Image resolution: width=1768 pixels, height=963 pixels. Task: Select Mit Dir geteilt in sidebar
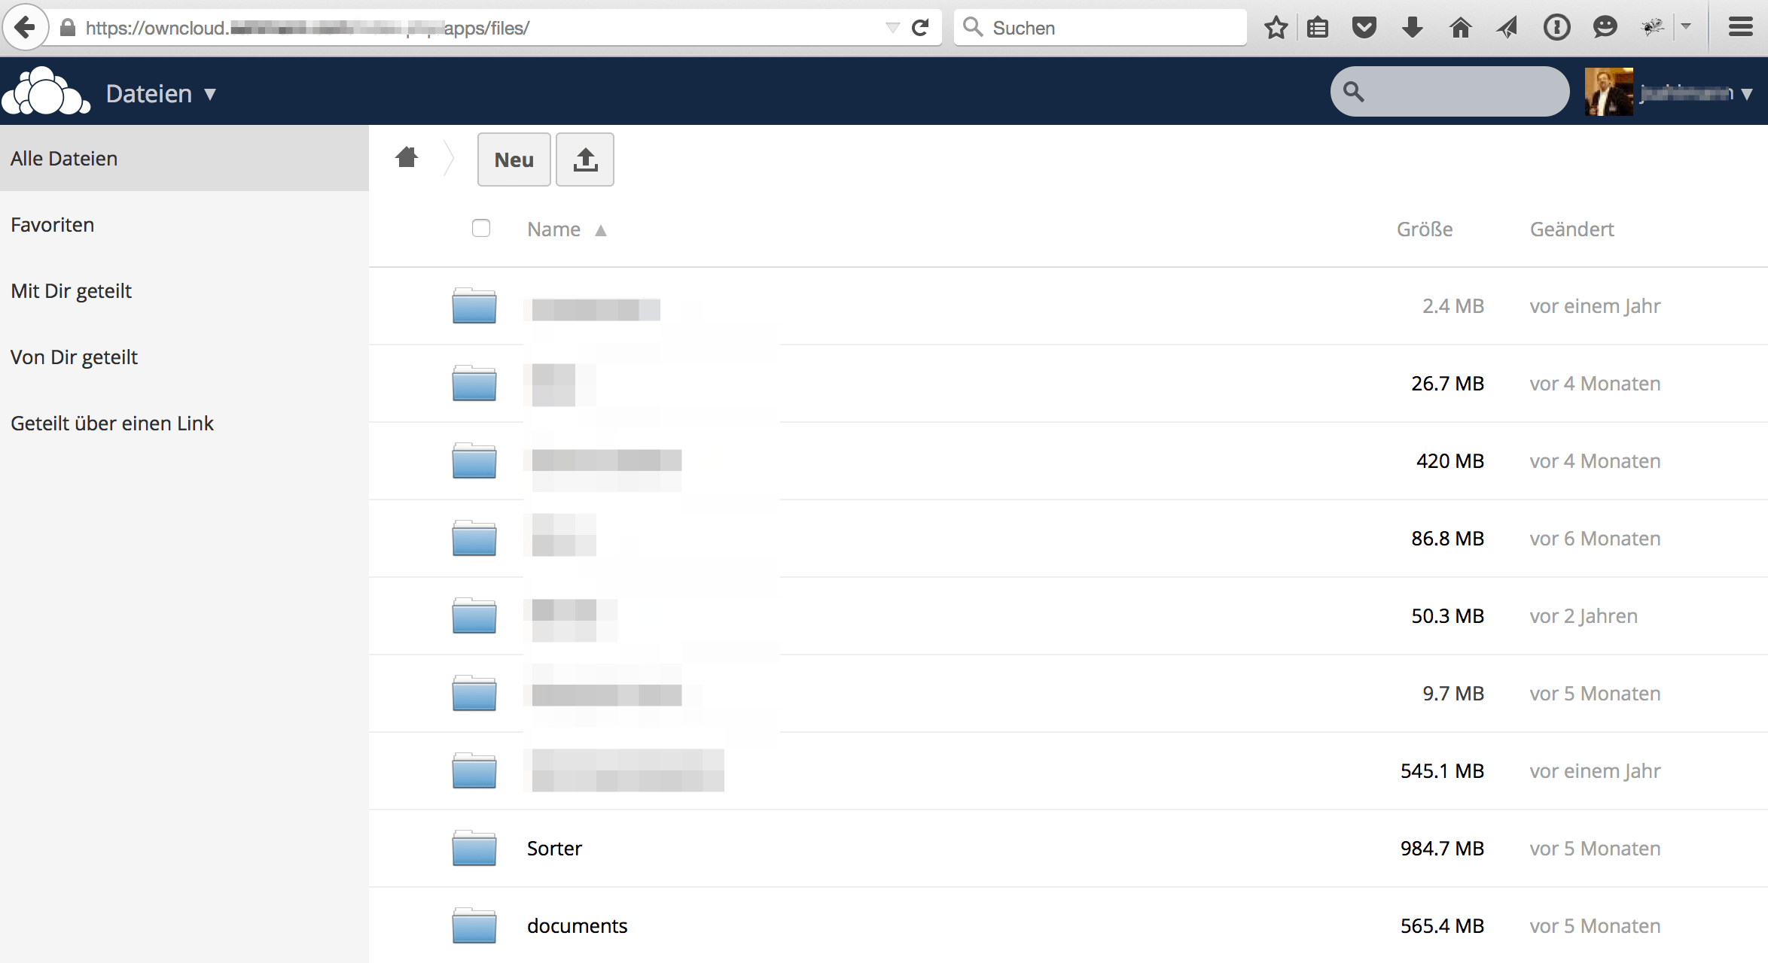(71, 291)
